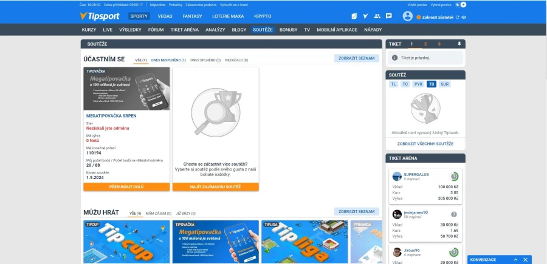Open BLOGY in navigation bar

pos(239,30)
